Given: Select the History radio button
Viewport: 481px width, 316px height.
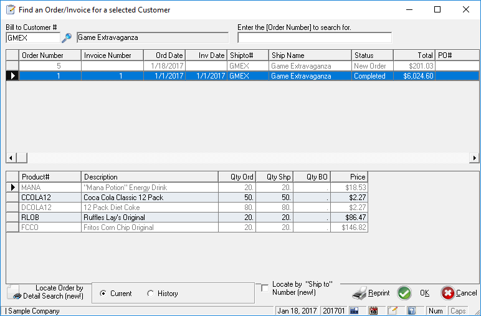Looking at the screenshot, I should [150, 294].
